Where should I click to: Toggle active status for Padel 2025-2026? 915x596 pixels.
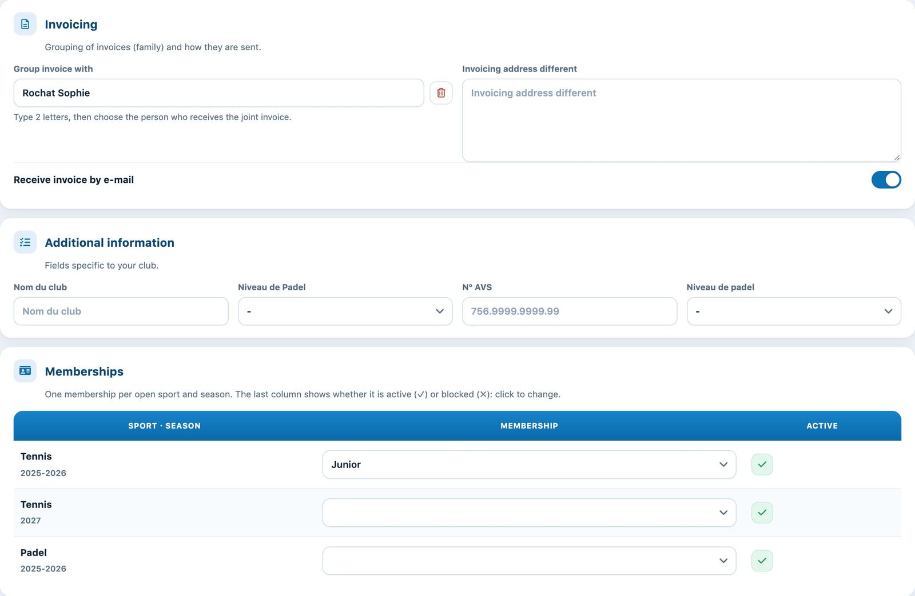762,561
